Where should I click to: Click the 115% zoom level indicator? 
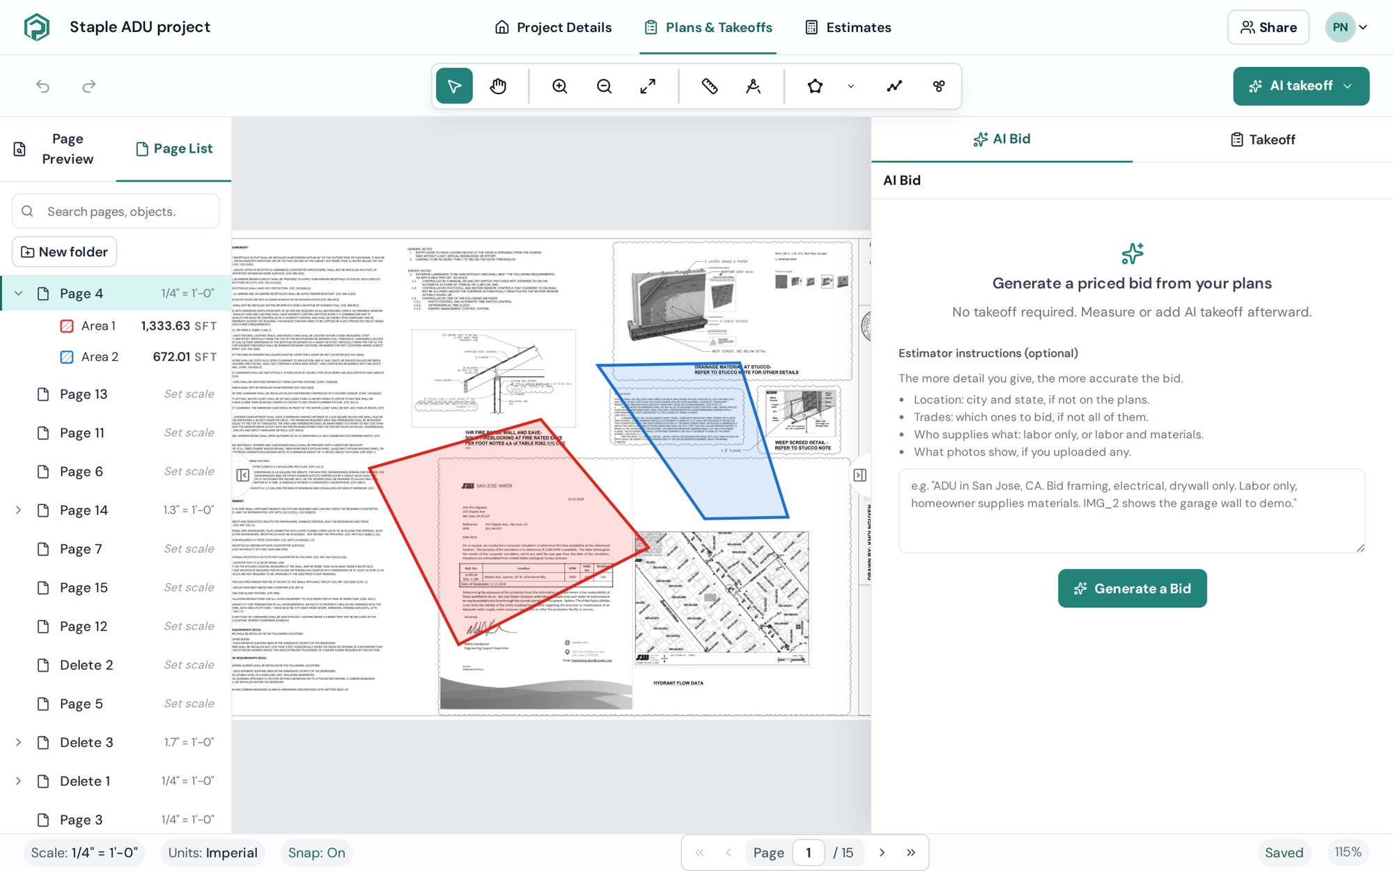click(1348, 852)
